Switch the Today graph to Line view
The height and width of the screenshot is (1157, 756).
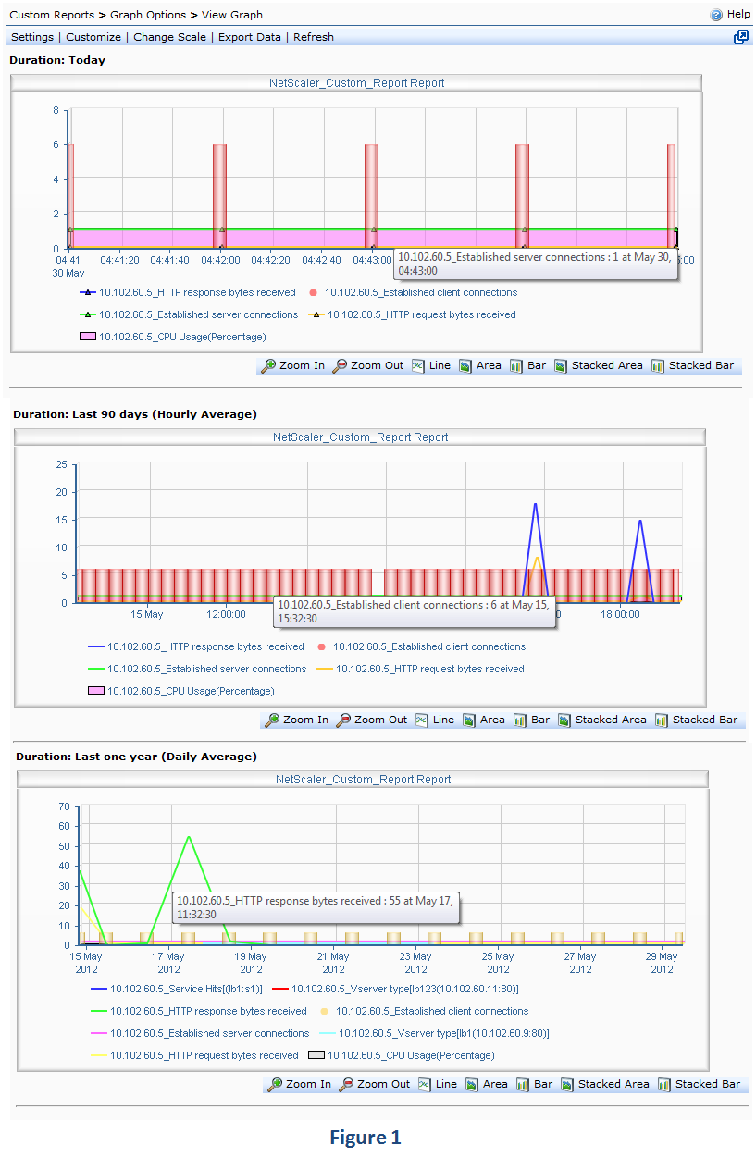point(431,365)
